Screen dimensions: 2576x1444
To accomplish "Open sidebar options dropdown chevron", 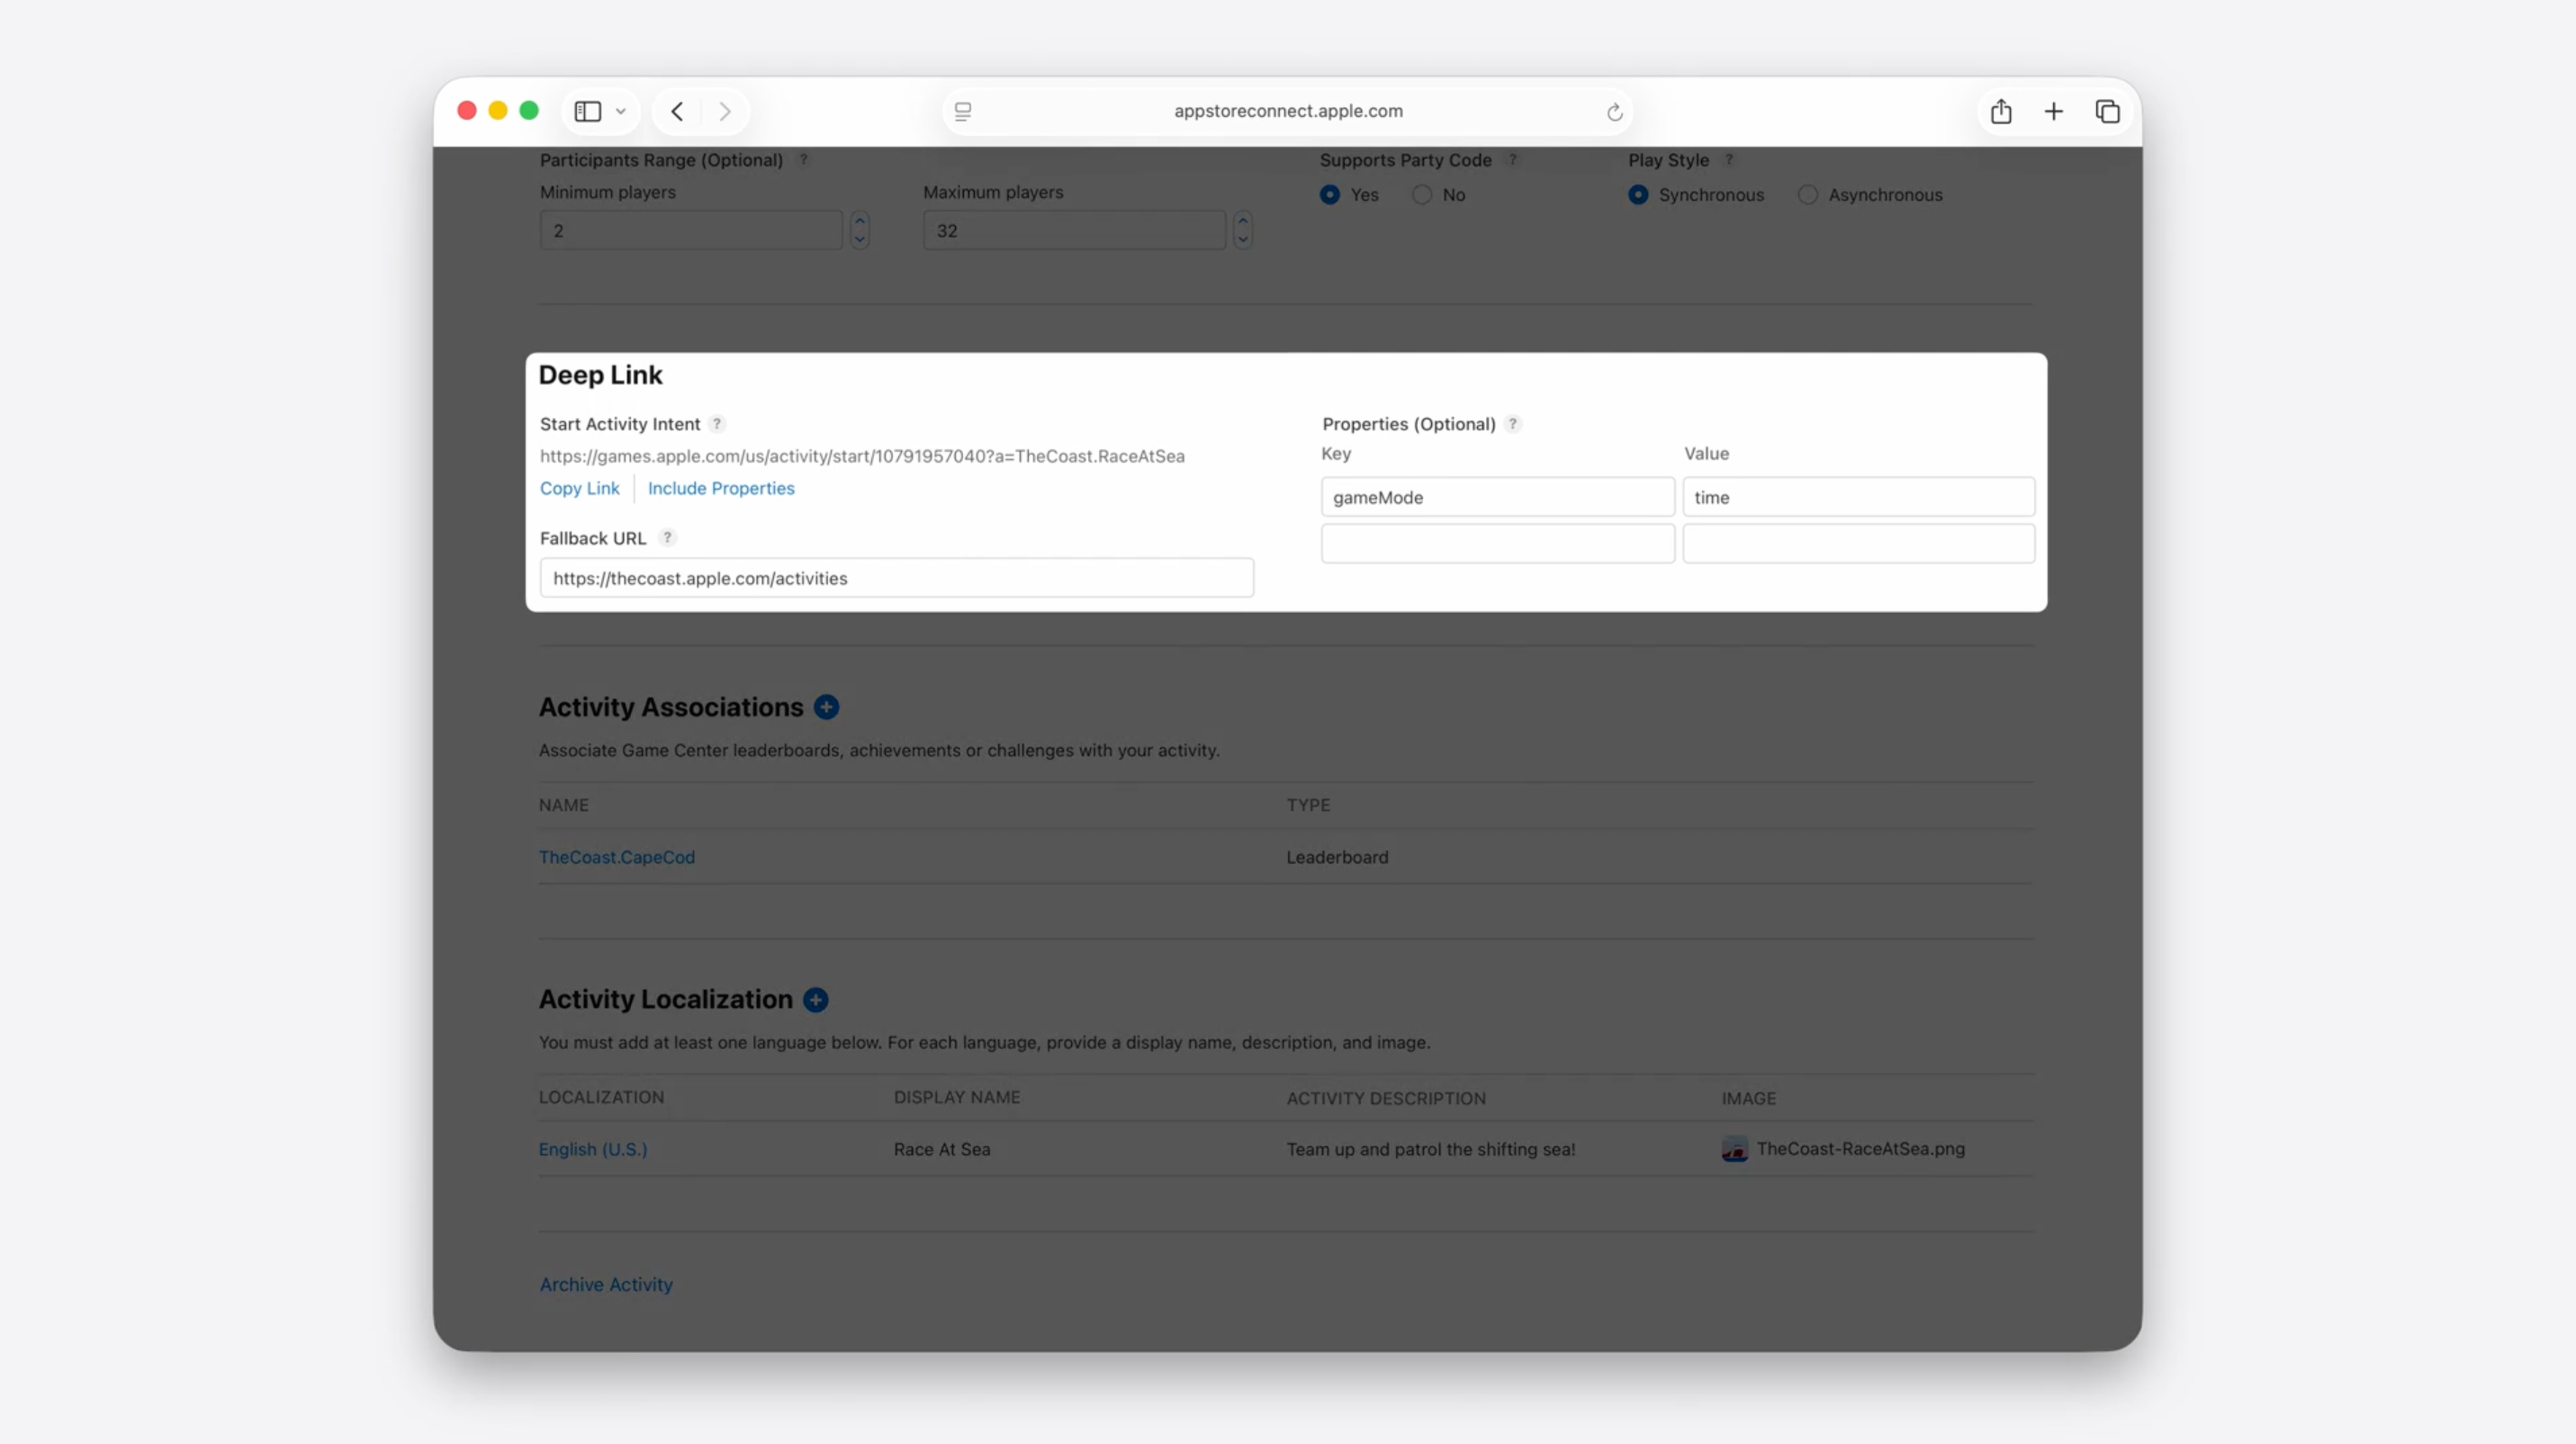I will (621, 111).
